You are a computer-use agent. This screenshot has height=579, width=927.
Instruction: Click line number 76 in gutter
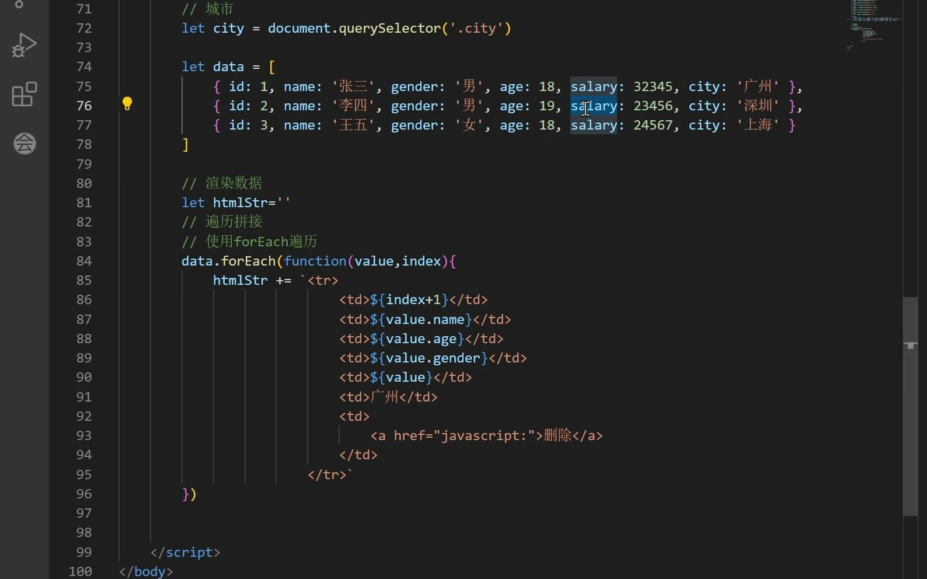84,106
